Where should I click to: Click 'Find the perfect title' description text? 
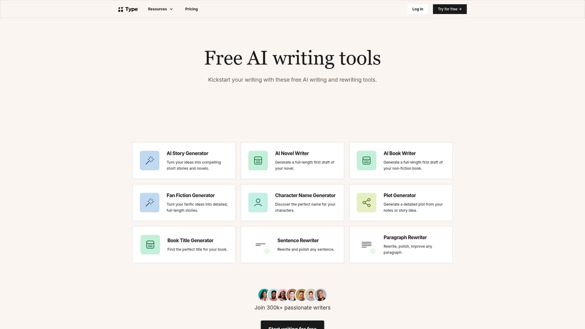click(197, 249)
